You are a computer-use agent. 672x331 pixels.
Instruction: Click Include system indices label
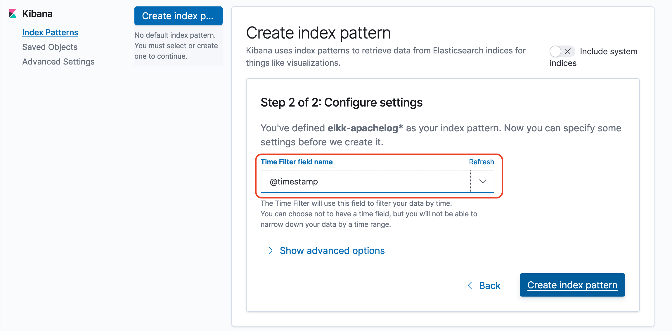[593, 57]
